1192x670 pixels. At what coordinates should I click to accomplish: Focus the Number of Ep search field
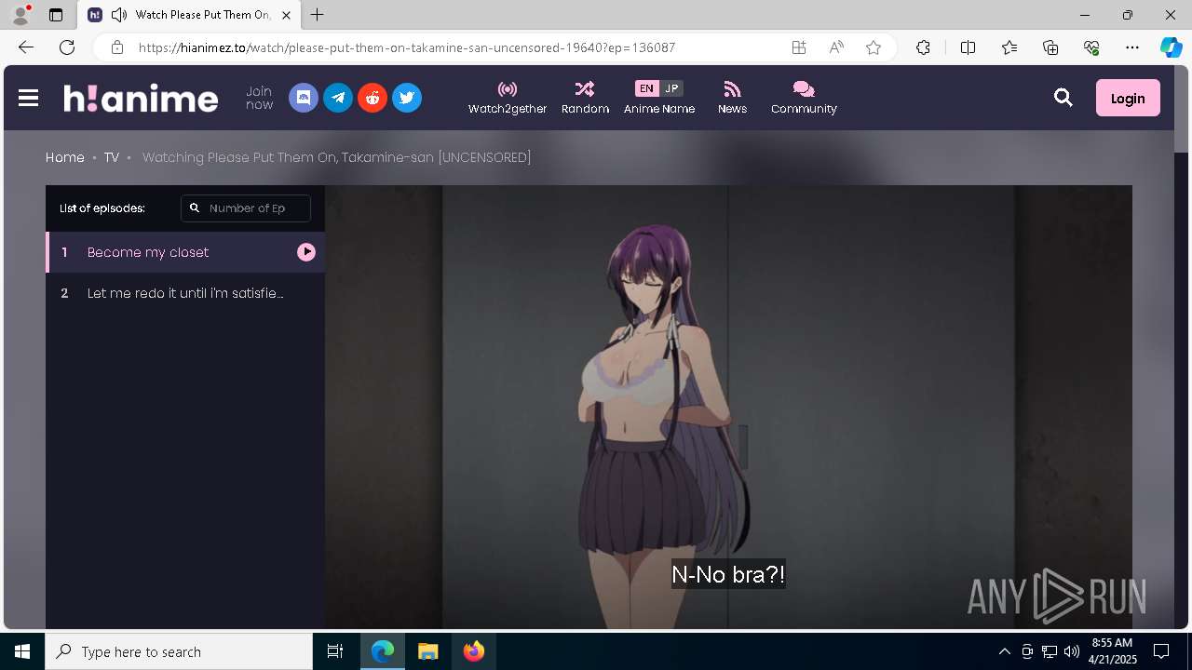click(246, 208)
